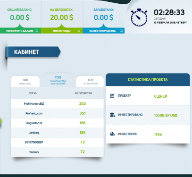Viewport: 192px width, 177px height.
Task: Select login 89197666687
Action: pyautogui.click(x=34, y=142)
